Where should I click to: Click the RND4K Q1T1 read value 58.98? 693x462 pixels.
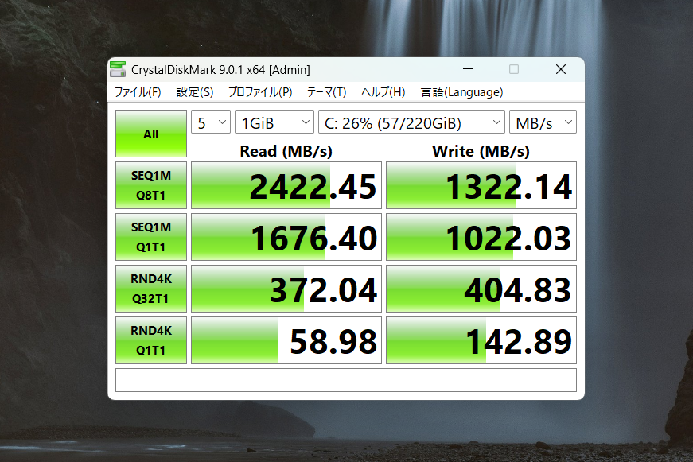286,340
